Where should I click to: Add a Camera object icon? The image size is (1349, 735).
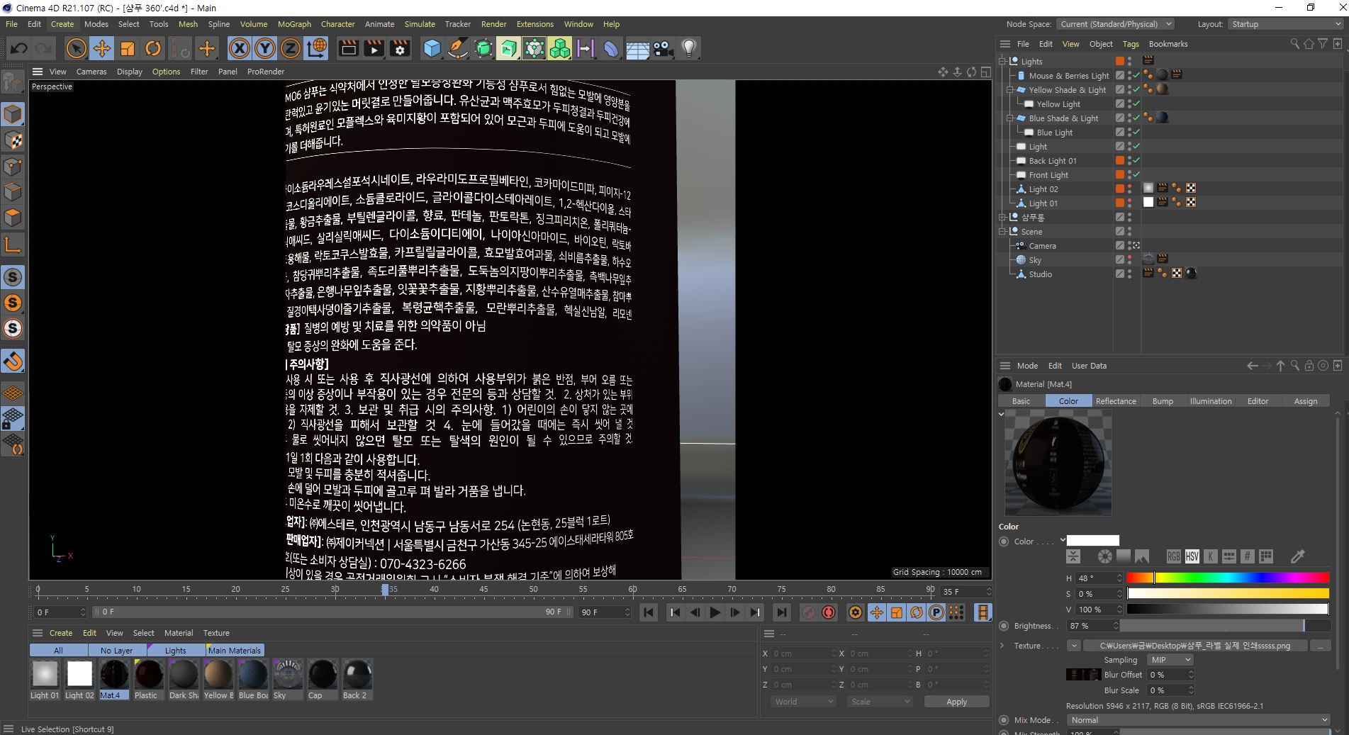(x=663, y=48)
